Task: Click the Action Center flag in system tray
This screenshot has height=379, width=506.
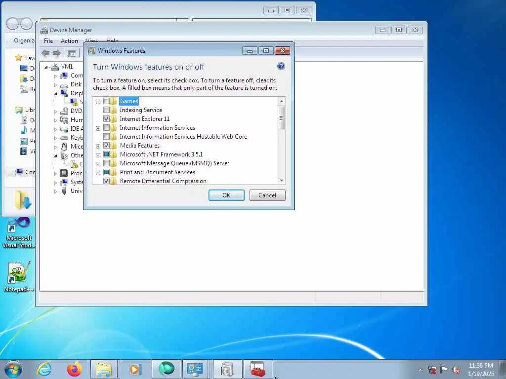Action: (x=444, y=370)
